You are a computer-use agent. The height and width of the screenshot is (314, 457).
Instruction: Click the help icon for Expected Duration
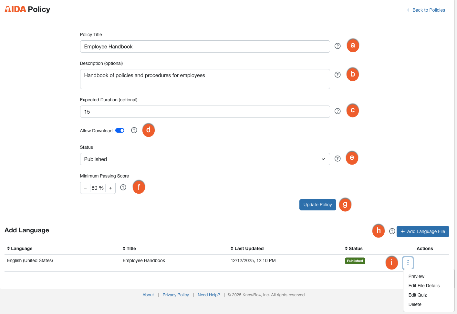(338, 111)
